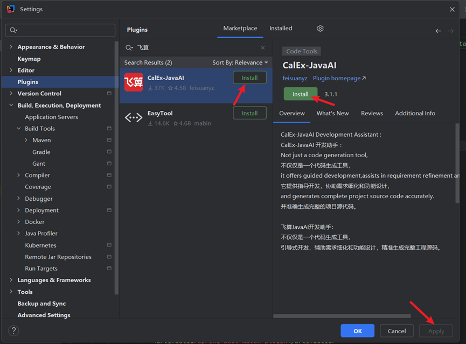Expand the Editor section
This screenshot has height=344, width=466.
coord(11,70)
